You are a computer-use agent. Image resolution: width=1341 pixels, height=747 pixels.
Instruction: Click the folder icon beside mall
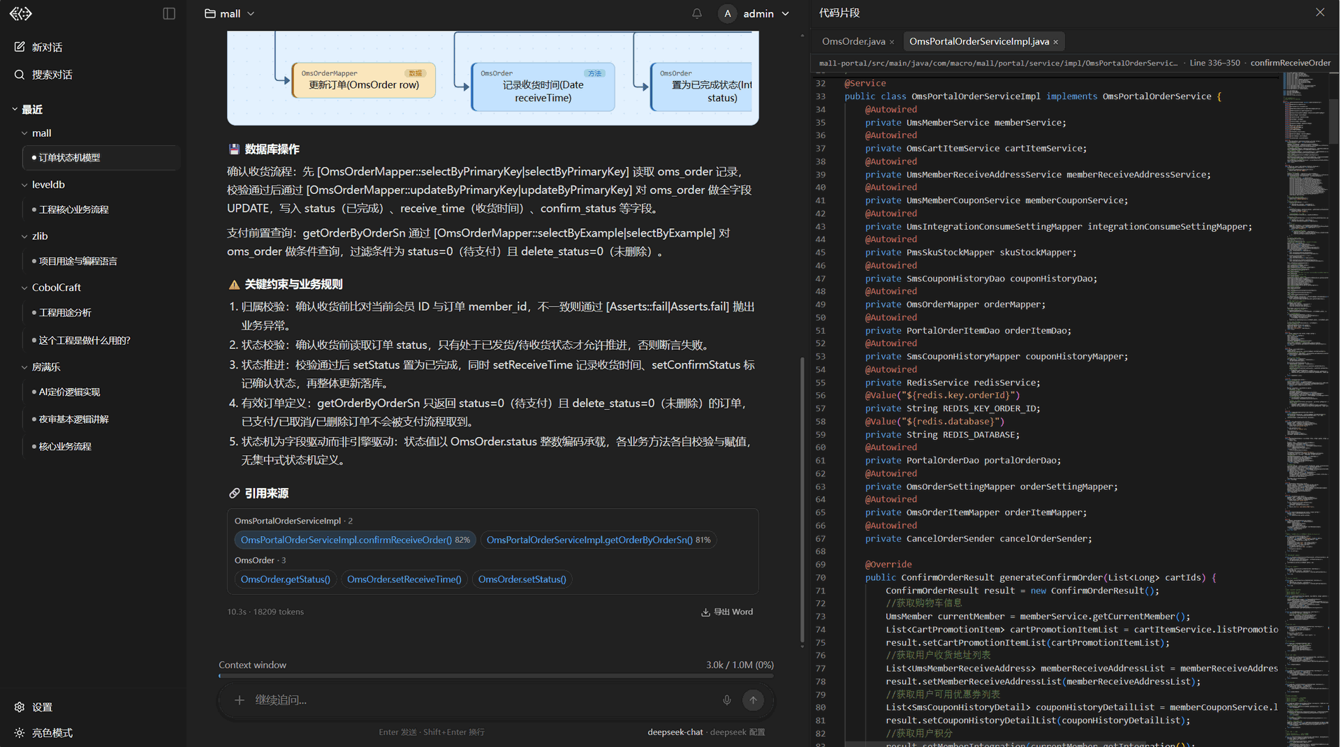tap(210, 13)
